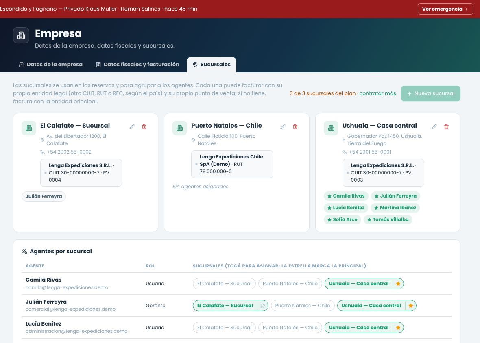480x343 pixels.
Task: Click the Lucía Benítez chip in Ushuaia card
Action: 346,208
